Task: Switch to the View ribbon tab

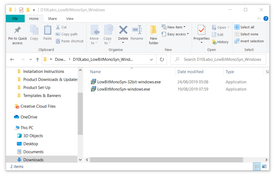Action: coord(70,19)
